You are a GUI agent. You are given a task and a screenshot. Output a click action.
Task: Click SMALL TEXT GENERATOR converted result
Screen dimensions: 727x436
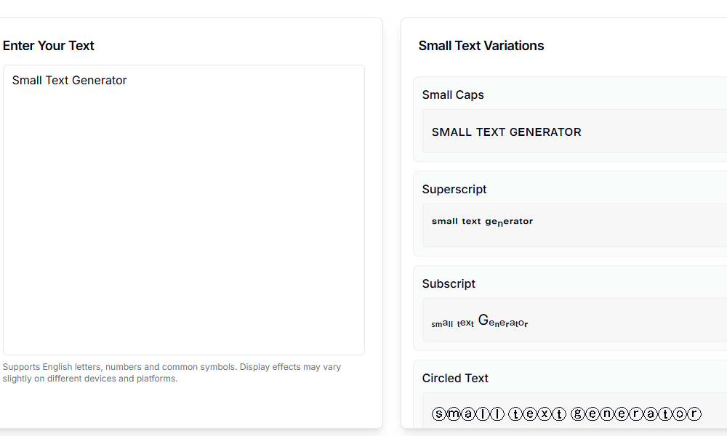(506, 132)
